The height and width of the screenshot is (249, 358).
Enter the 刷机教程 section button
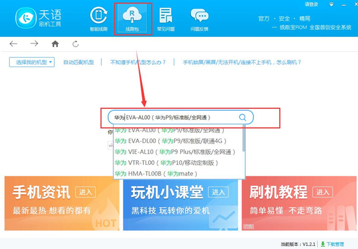click(322, 191)
